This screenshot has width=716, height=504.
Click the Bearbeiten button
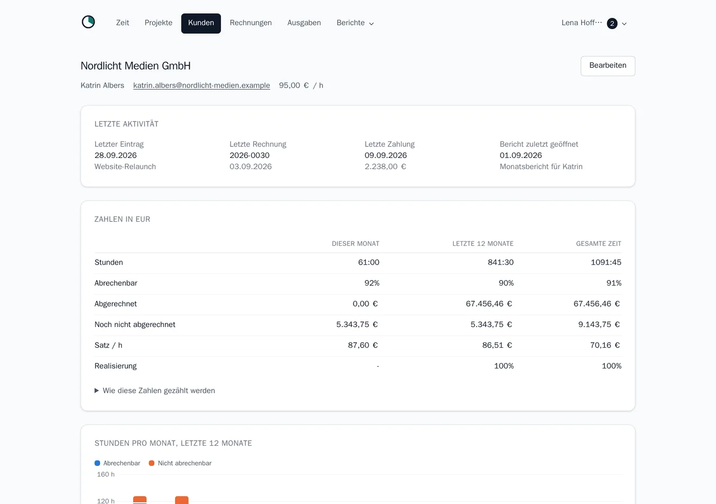pos(607,66)
